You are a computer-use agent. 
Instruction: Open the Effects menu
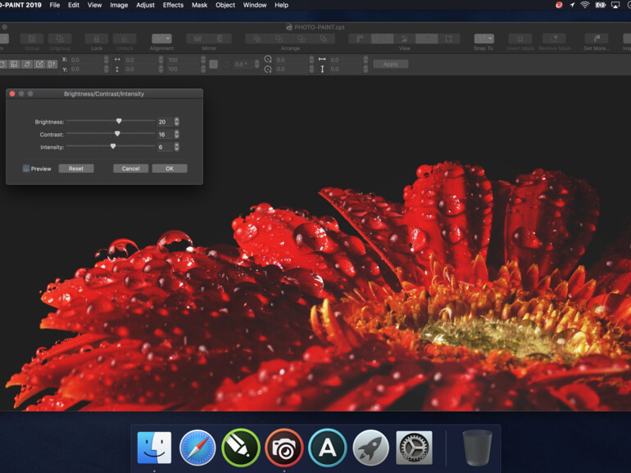pyautogui.click(x=173, y=5)
